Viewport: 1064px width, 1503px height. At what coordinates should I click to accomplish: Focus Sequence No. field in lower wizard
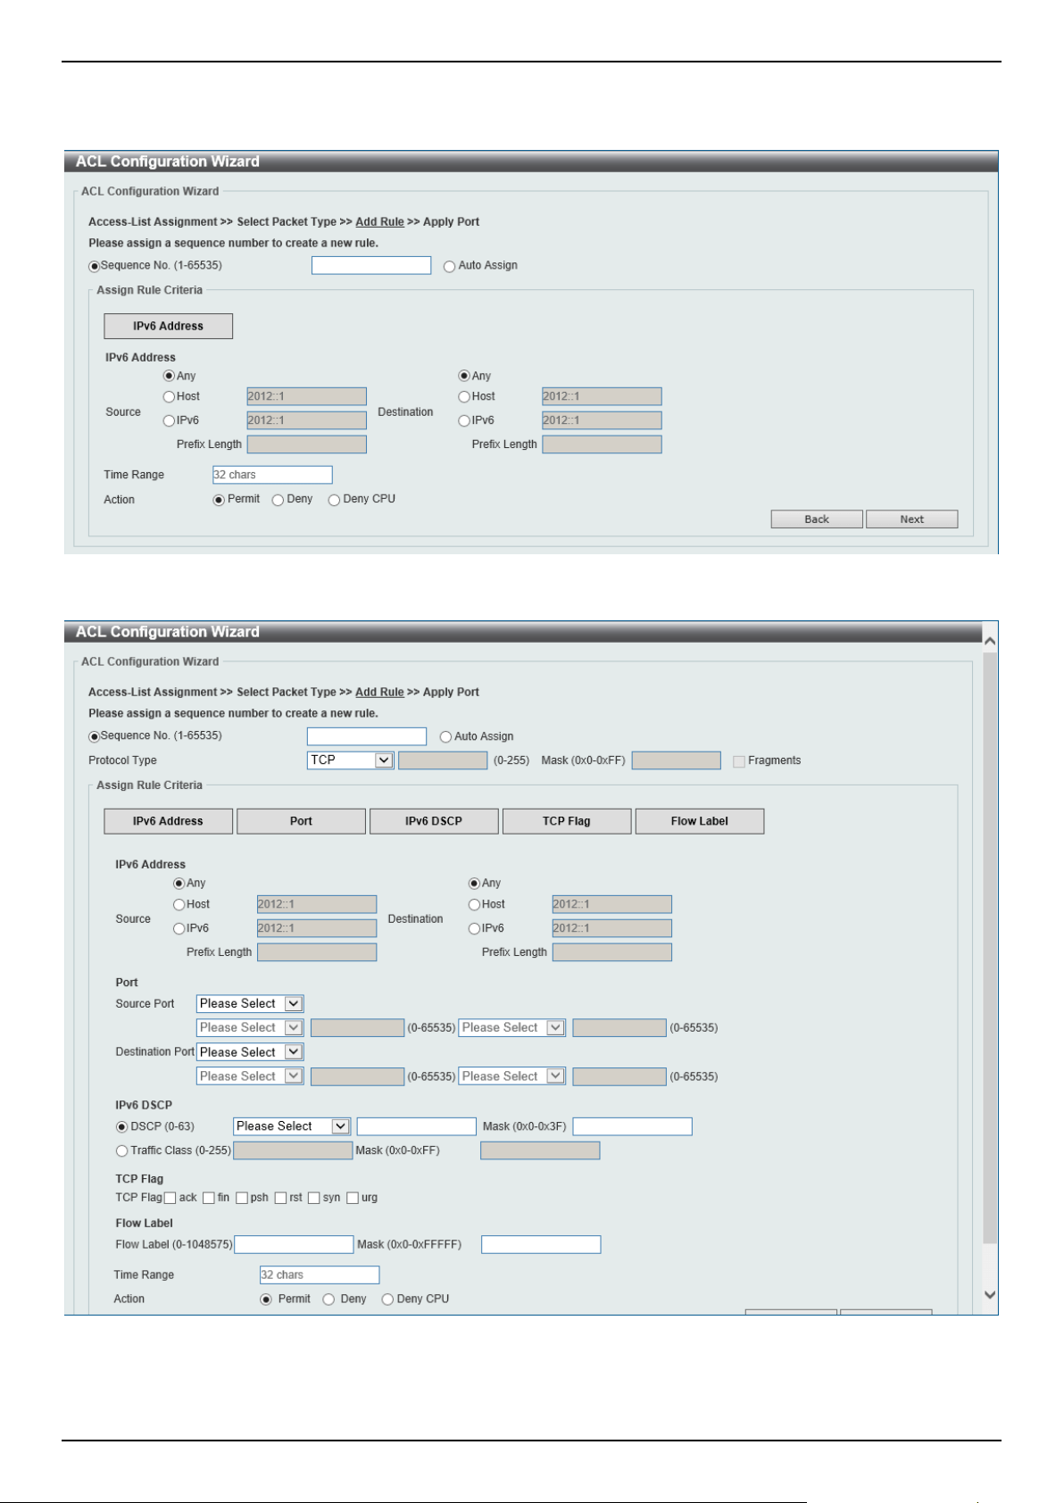[367, 736]
